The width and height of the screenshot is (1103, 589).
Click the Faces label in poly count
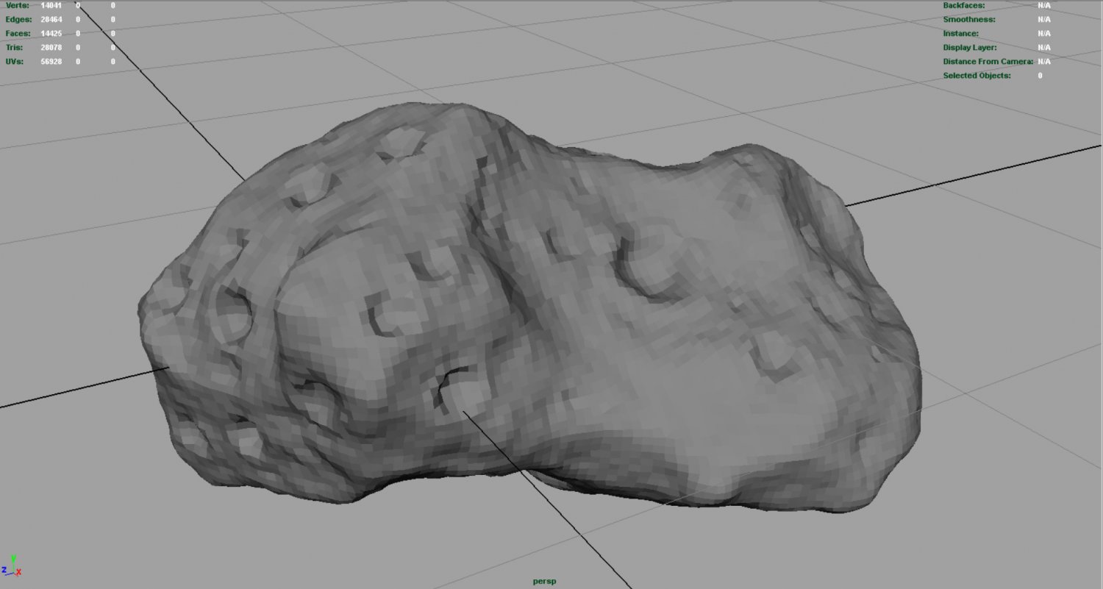coord(18,33)
